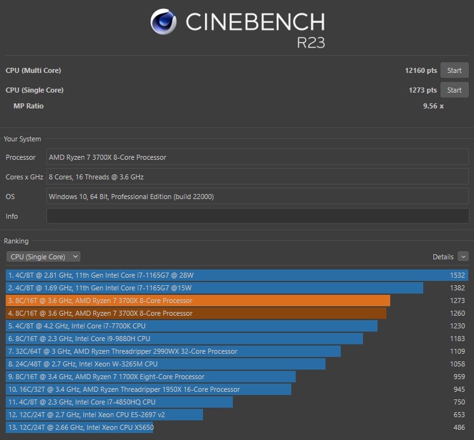Select ranking row 3 Ryzen 7 3700X orange bar
This screenshot has width=474, height=440.
pos(198,301)
